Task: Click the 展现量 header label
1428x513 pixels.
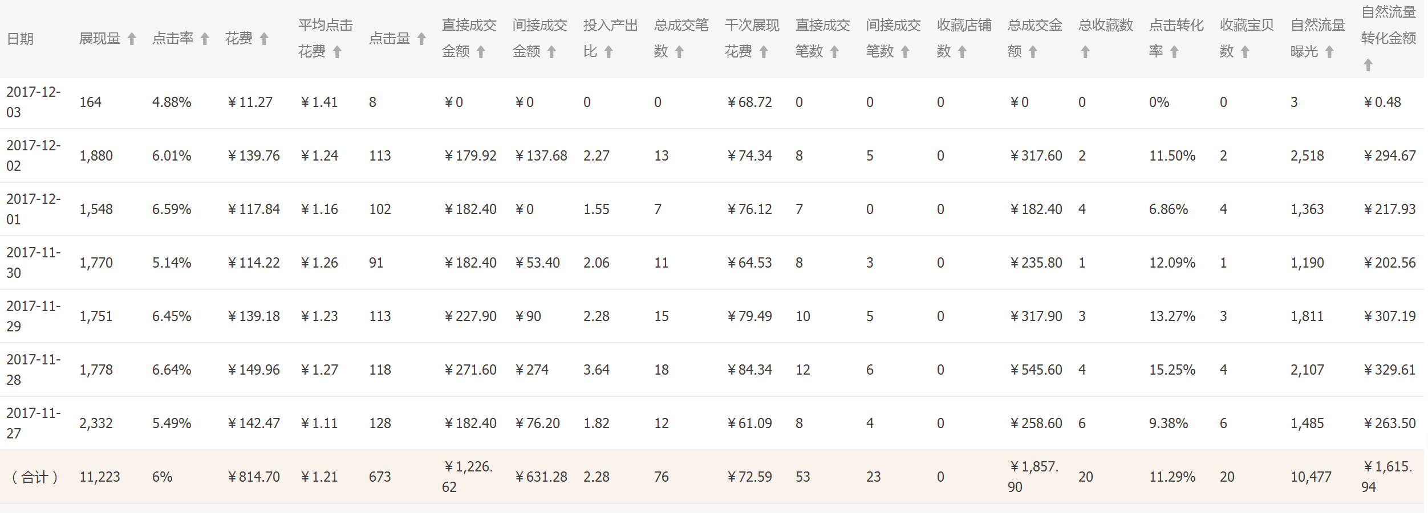Action: click(x=100, y=39)
